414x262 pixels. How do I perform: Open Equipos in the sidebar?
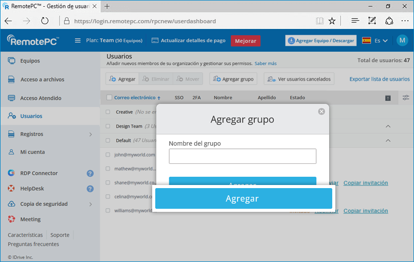tap(30, 61)
